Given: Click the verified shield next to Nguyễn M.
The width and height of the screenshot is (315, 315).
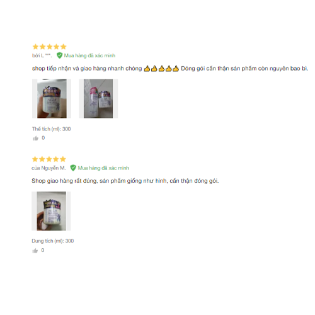Looking at the screenshot, I should pos(73,168).
